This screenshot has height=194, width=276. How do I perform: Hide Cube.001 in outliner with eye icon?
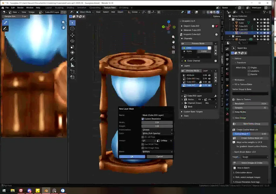coord(261,26)
